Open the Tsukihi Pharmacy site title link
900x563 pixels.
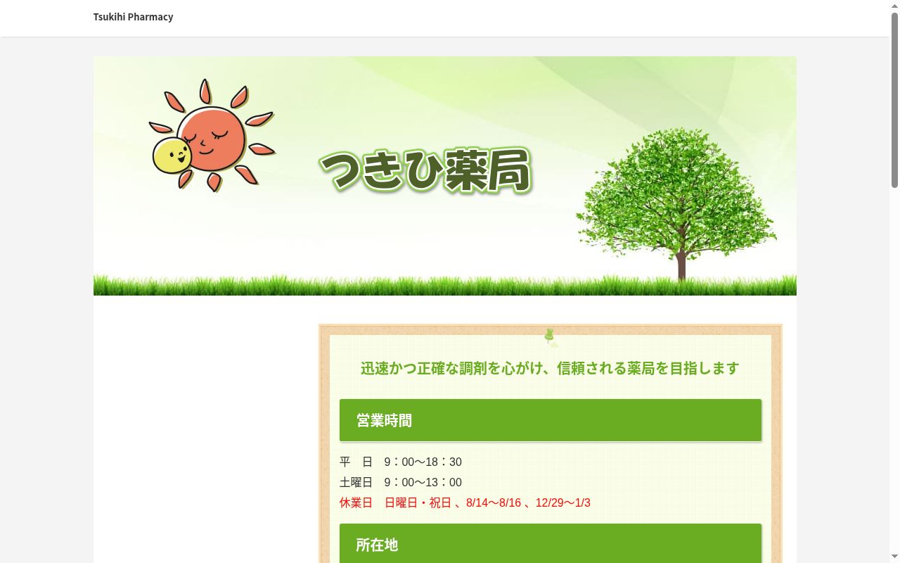click(133, 17)
